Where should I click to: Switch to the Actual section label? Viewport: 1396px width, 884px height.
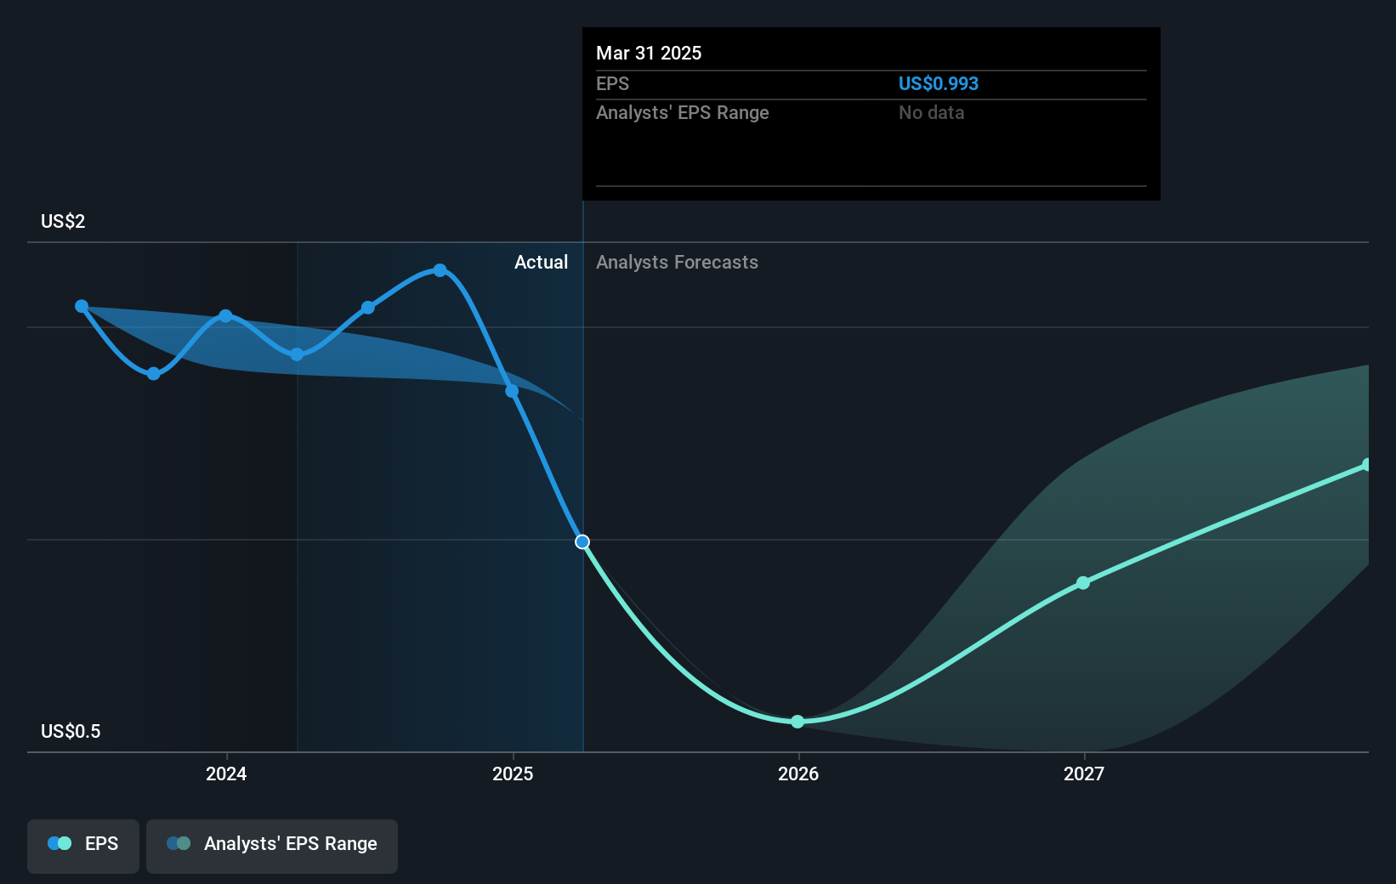pyautogui.click(x=542, y=262)
